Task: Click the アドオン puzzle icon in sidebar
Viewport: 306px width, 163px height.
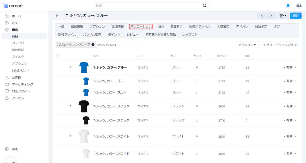Action: point(7,98)
